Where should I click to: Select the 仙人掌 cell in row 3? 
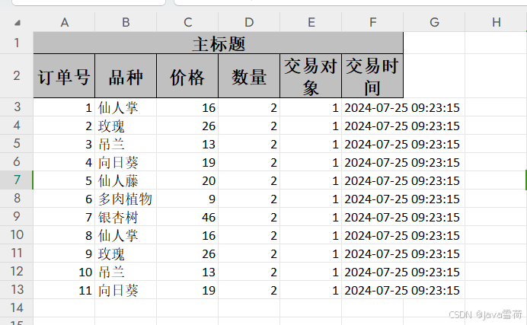coord(126,107)
